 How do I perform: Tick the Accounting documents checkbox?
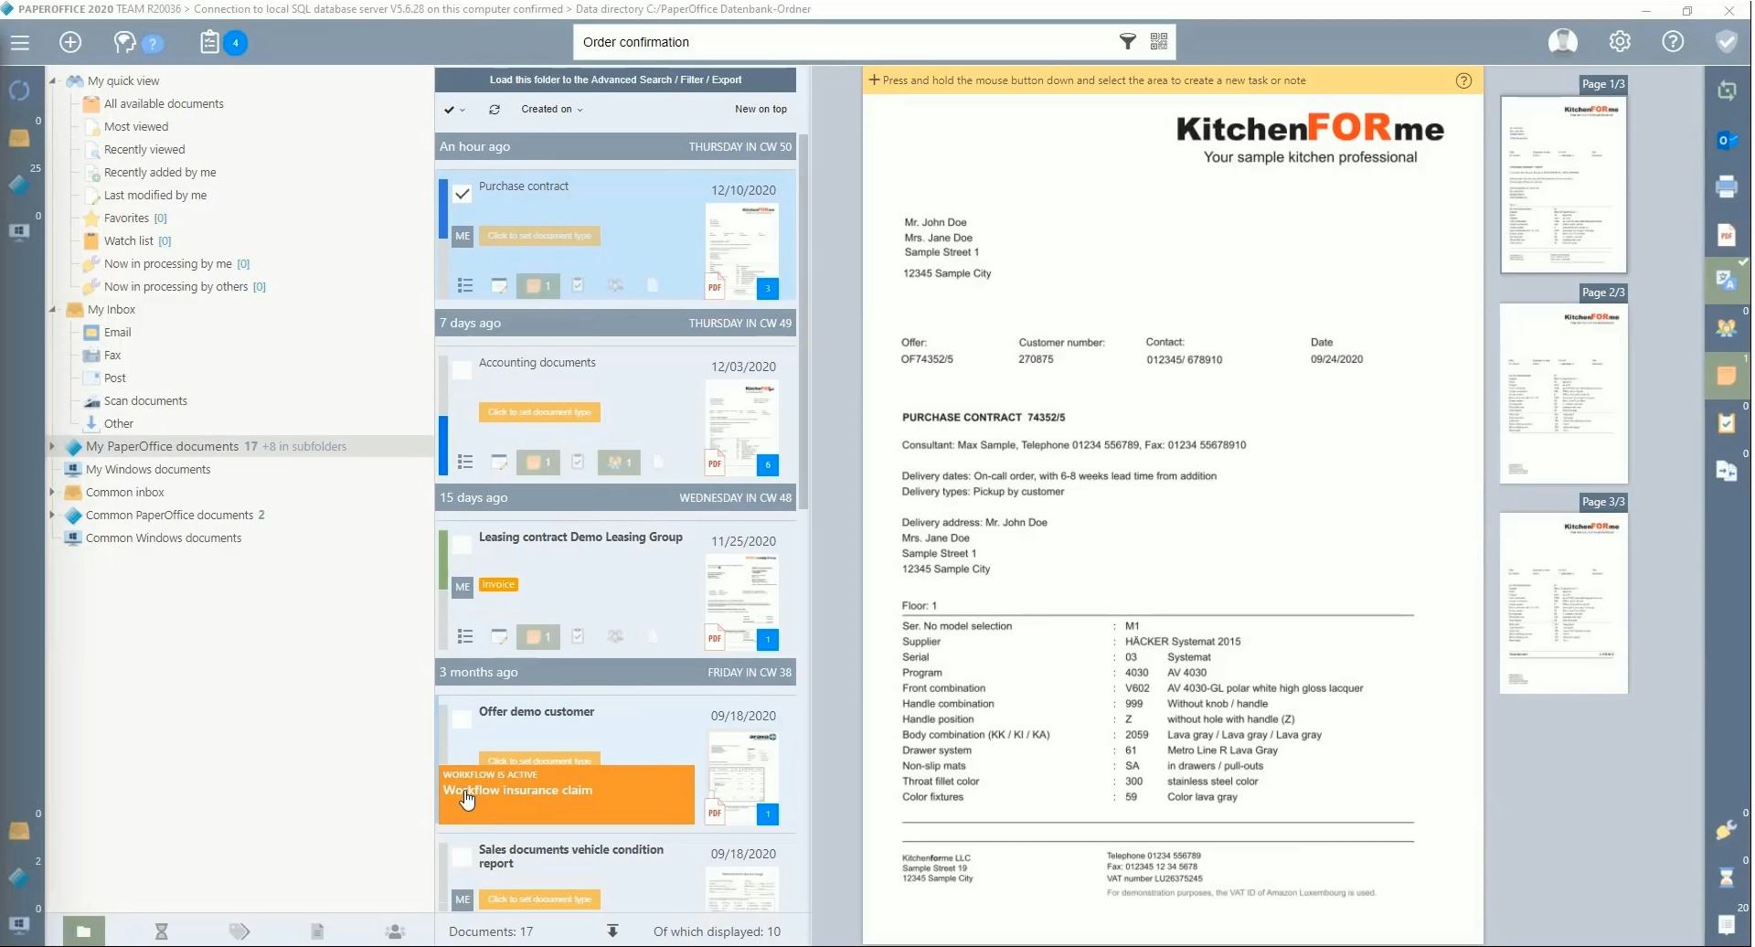(463, 370)
